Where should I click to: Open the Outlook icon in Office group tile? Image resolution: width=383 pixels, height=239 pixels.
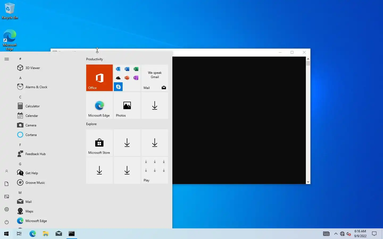tap(118, 69)
